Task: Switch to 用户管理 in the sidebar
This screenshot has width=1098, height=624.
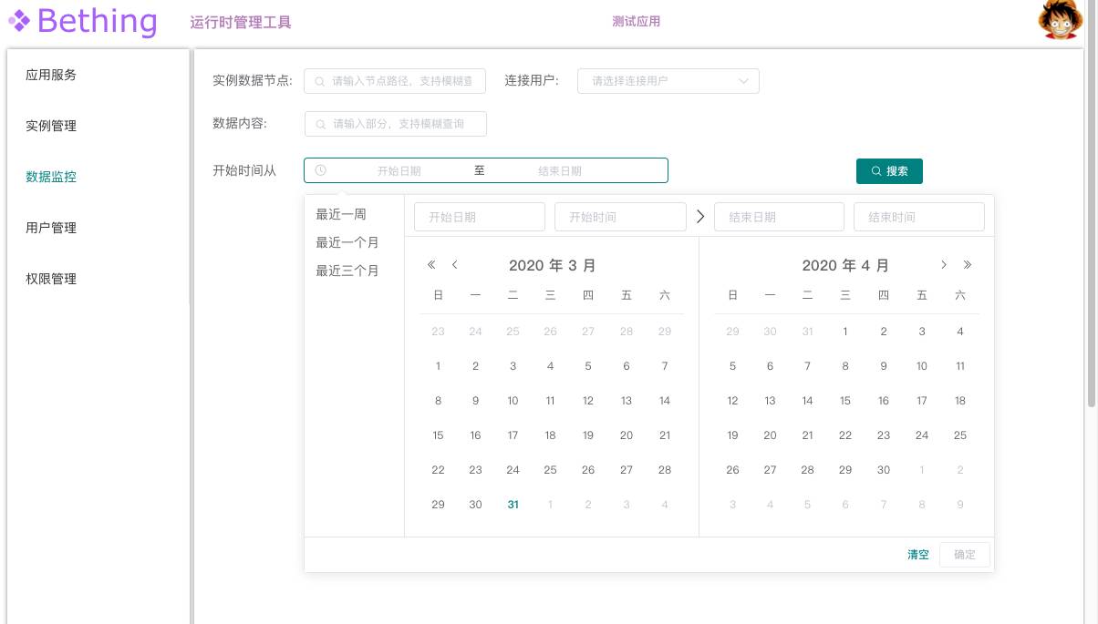Action: coord(51,229)
